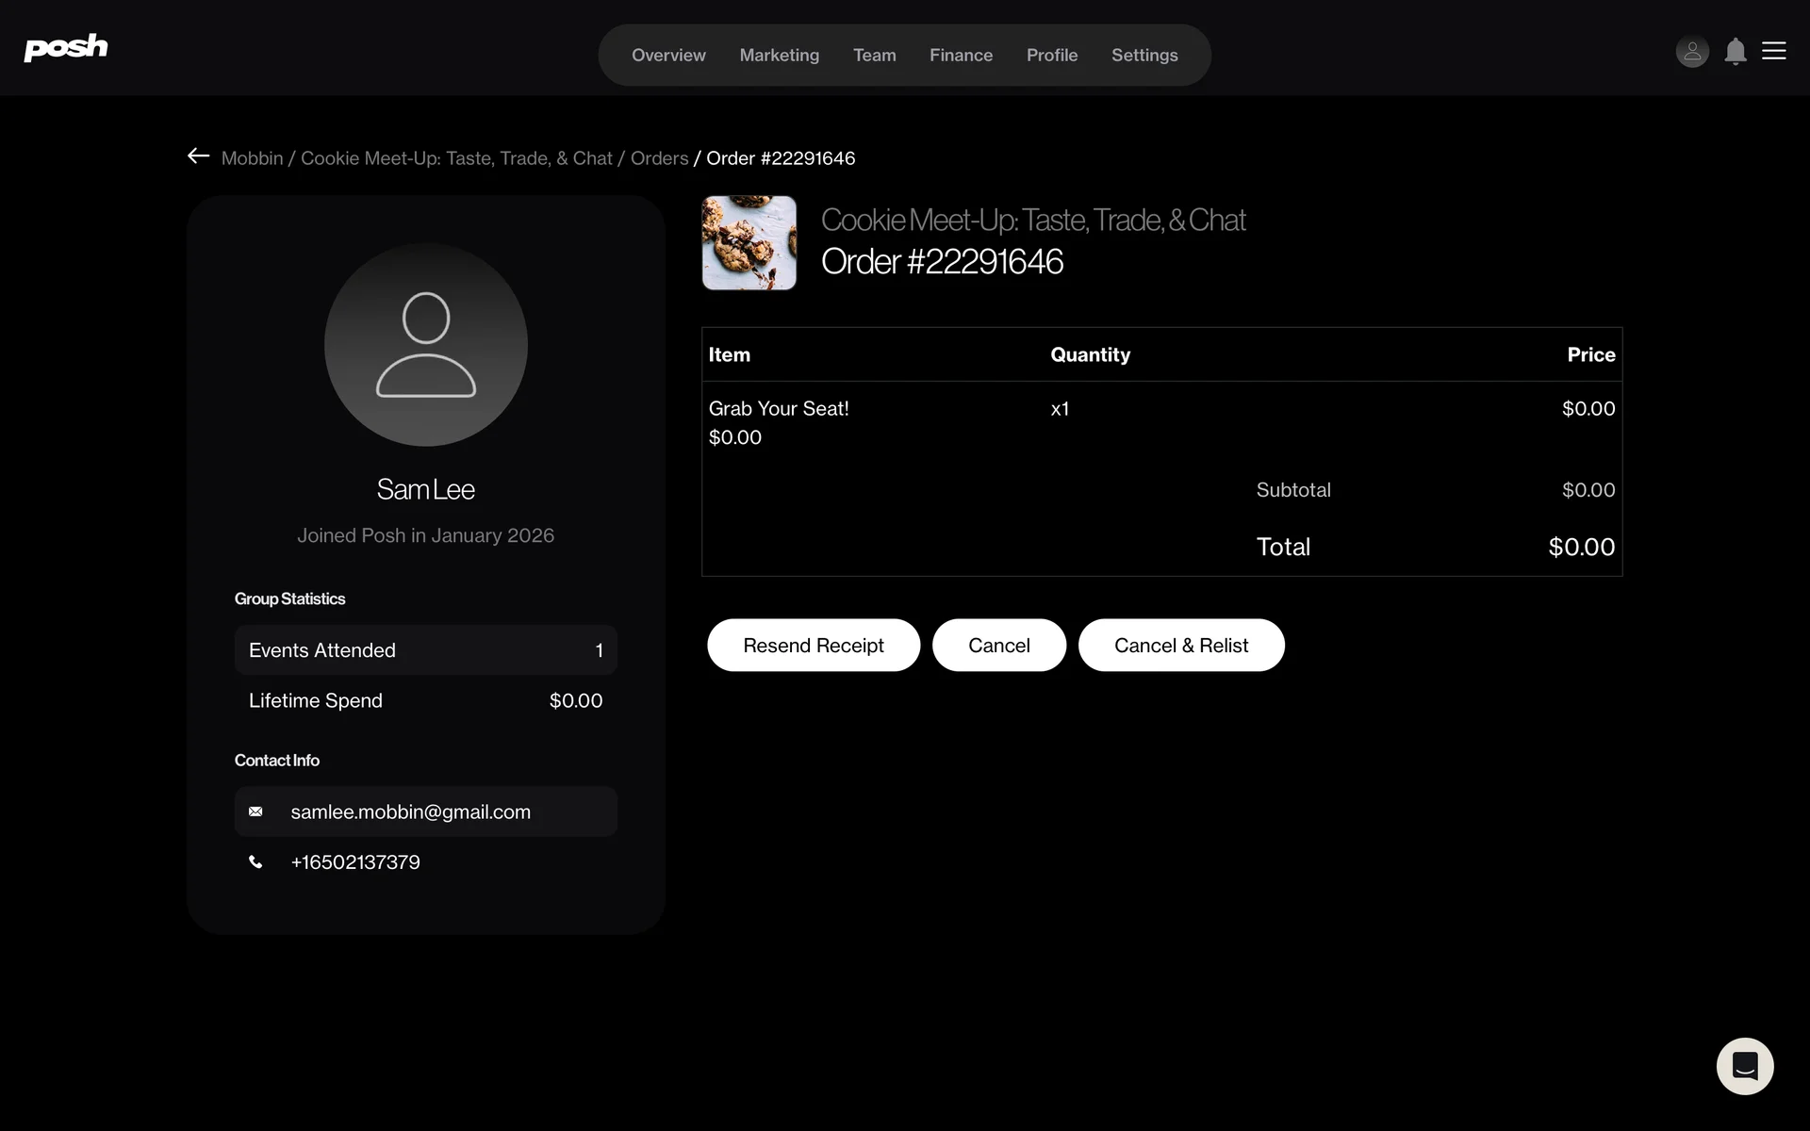Click the back arrow in breadcrumb
The width and height of the screenshot is (1810, 1131).
[x=198, y=156]
